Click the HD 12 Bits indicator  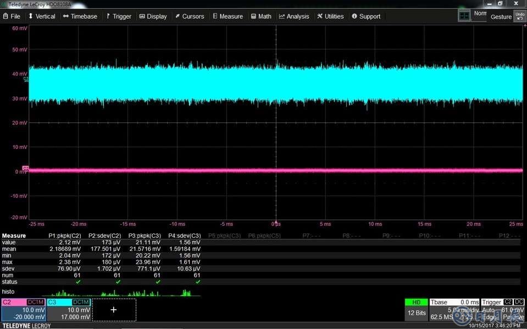pos(416,310)
